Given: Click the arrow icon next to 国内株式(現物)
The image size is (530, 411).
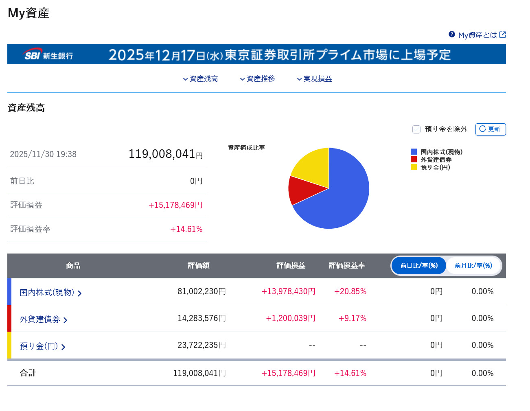Looking at the screenshot, I should click(80, 293).
